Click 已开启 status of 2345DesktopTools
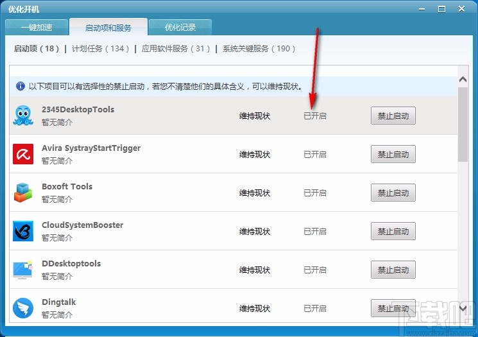This screenshot has height=337, width=478. (315, 116)
